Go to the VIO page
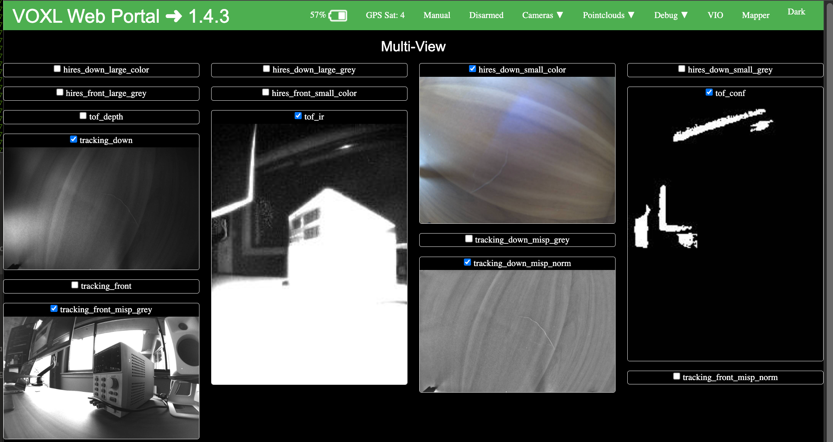 (x=715, y=15)
